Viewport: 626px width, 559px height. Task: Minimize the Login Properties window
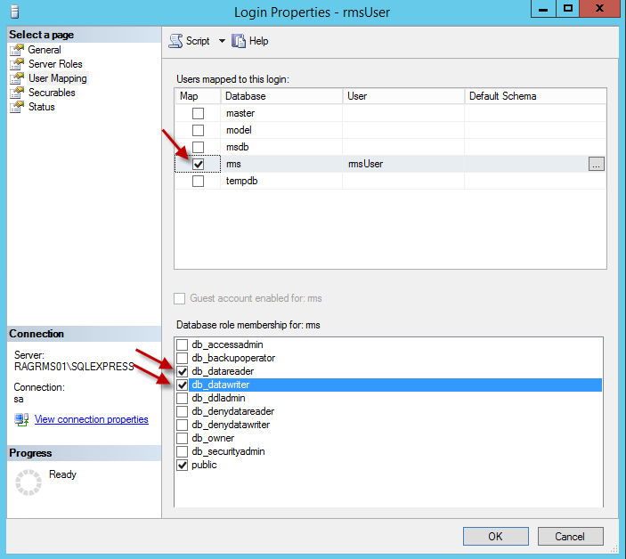point(543,9)
